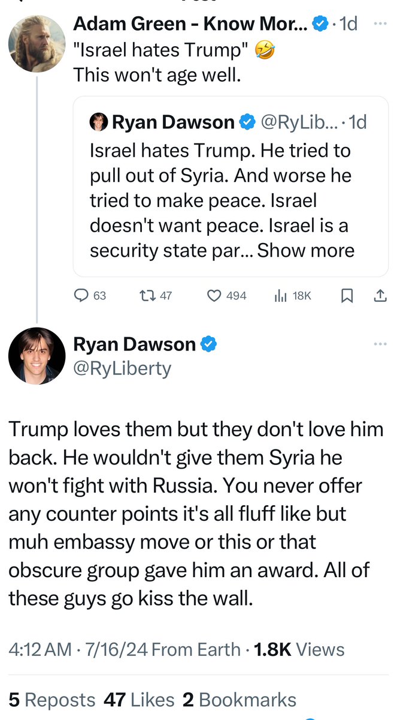Click the verified badge beside Ryan Dawson's name
Screen dimensions: 397x720
pos(208,344)
